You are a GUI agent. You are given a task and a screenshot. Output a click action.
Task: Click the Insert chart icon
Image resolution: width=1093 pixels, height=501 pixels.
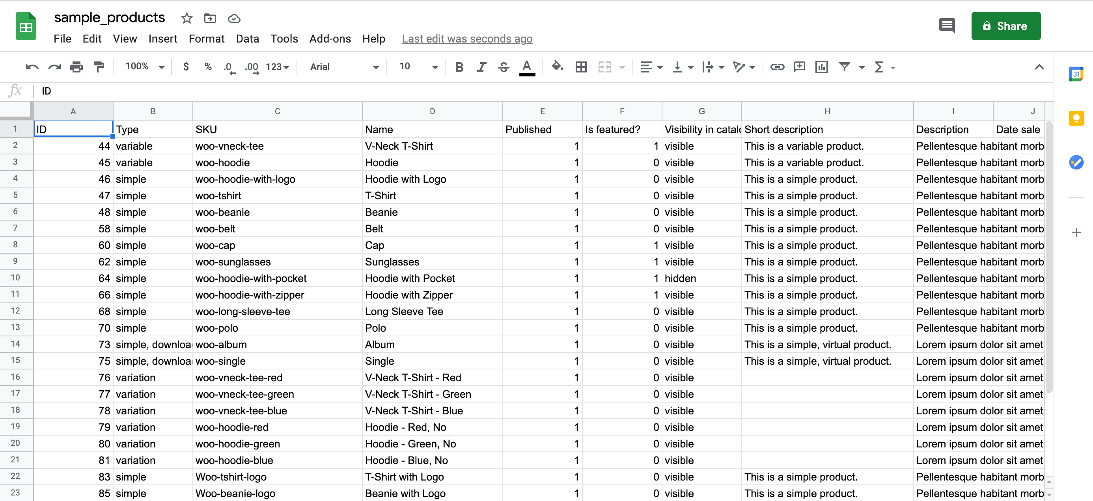[x=821, y=67]
